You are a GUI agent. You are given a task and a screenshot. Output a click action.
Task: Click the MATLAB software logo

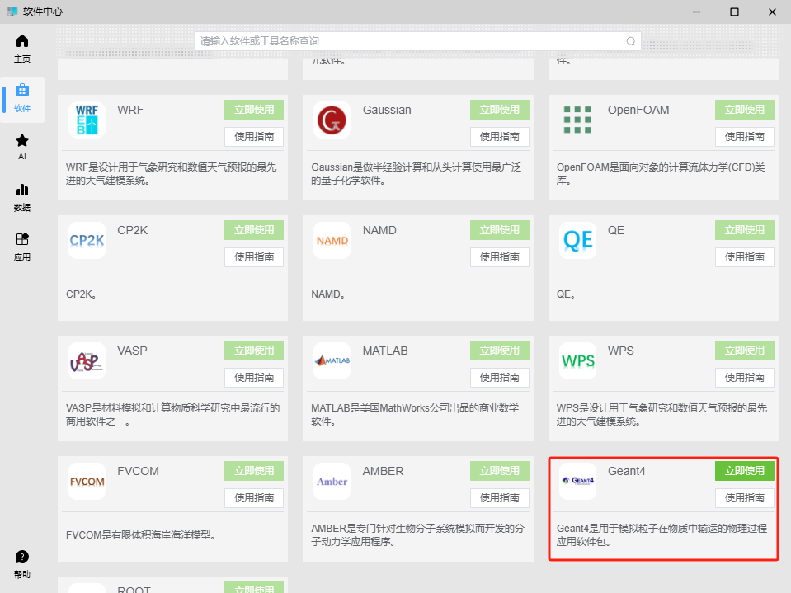click(x=332, y=361)
